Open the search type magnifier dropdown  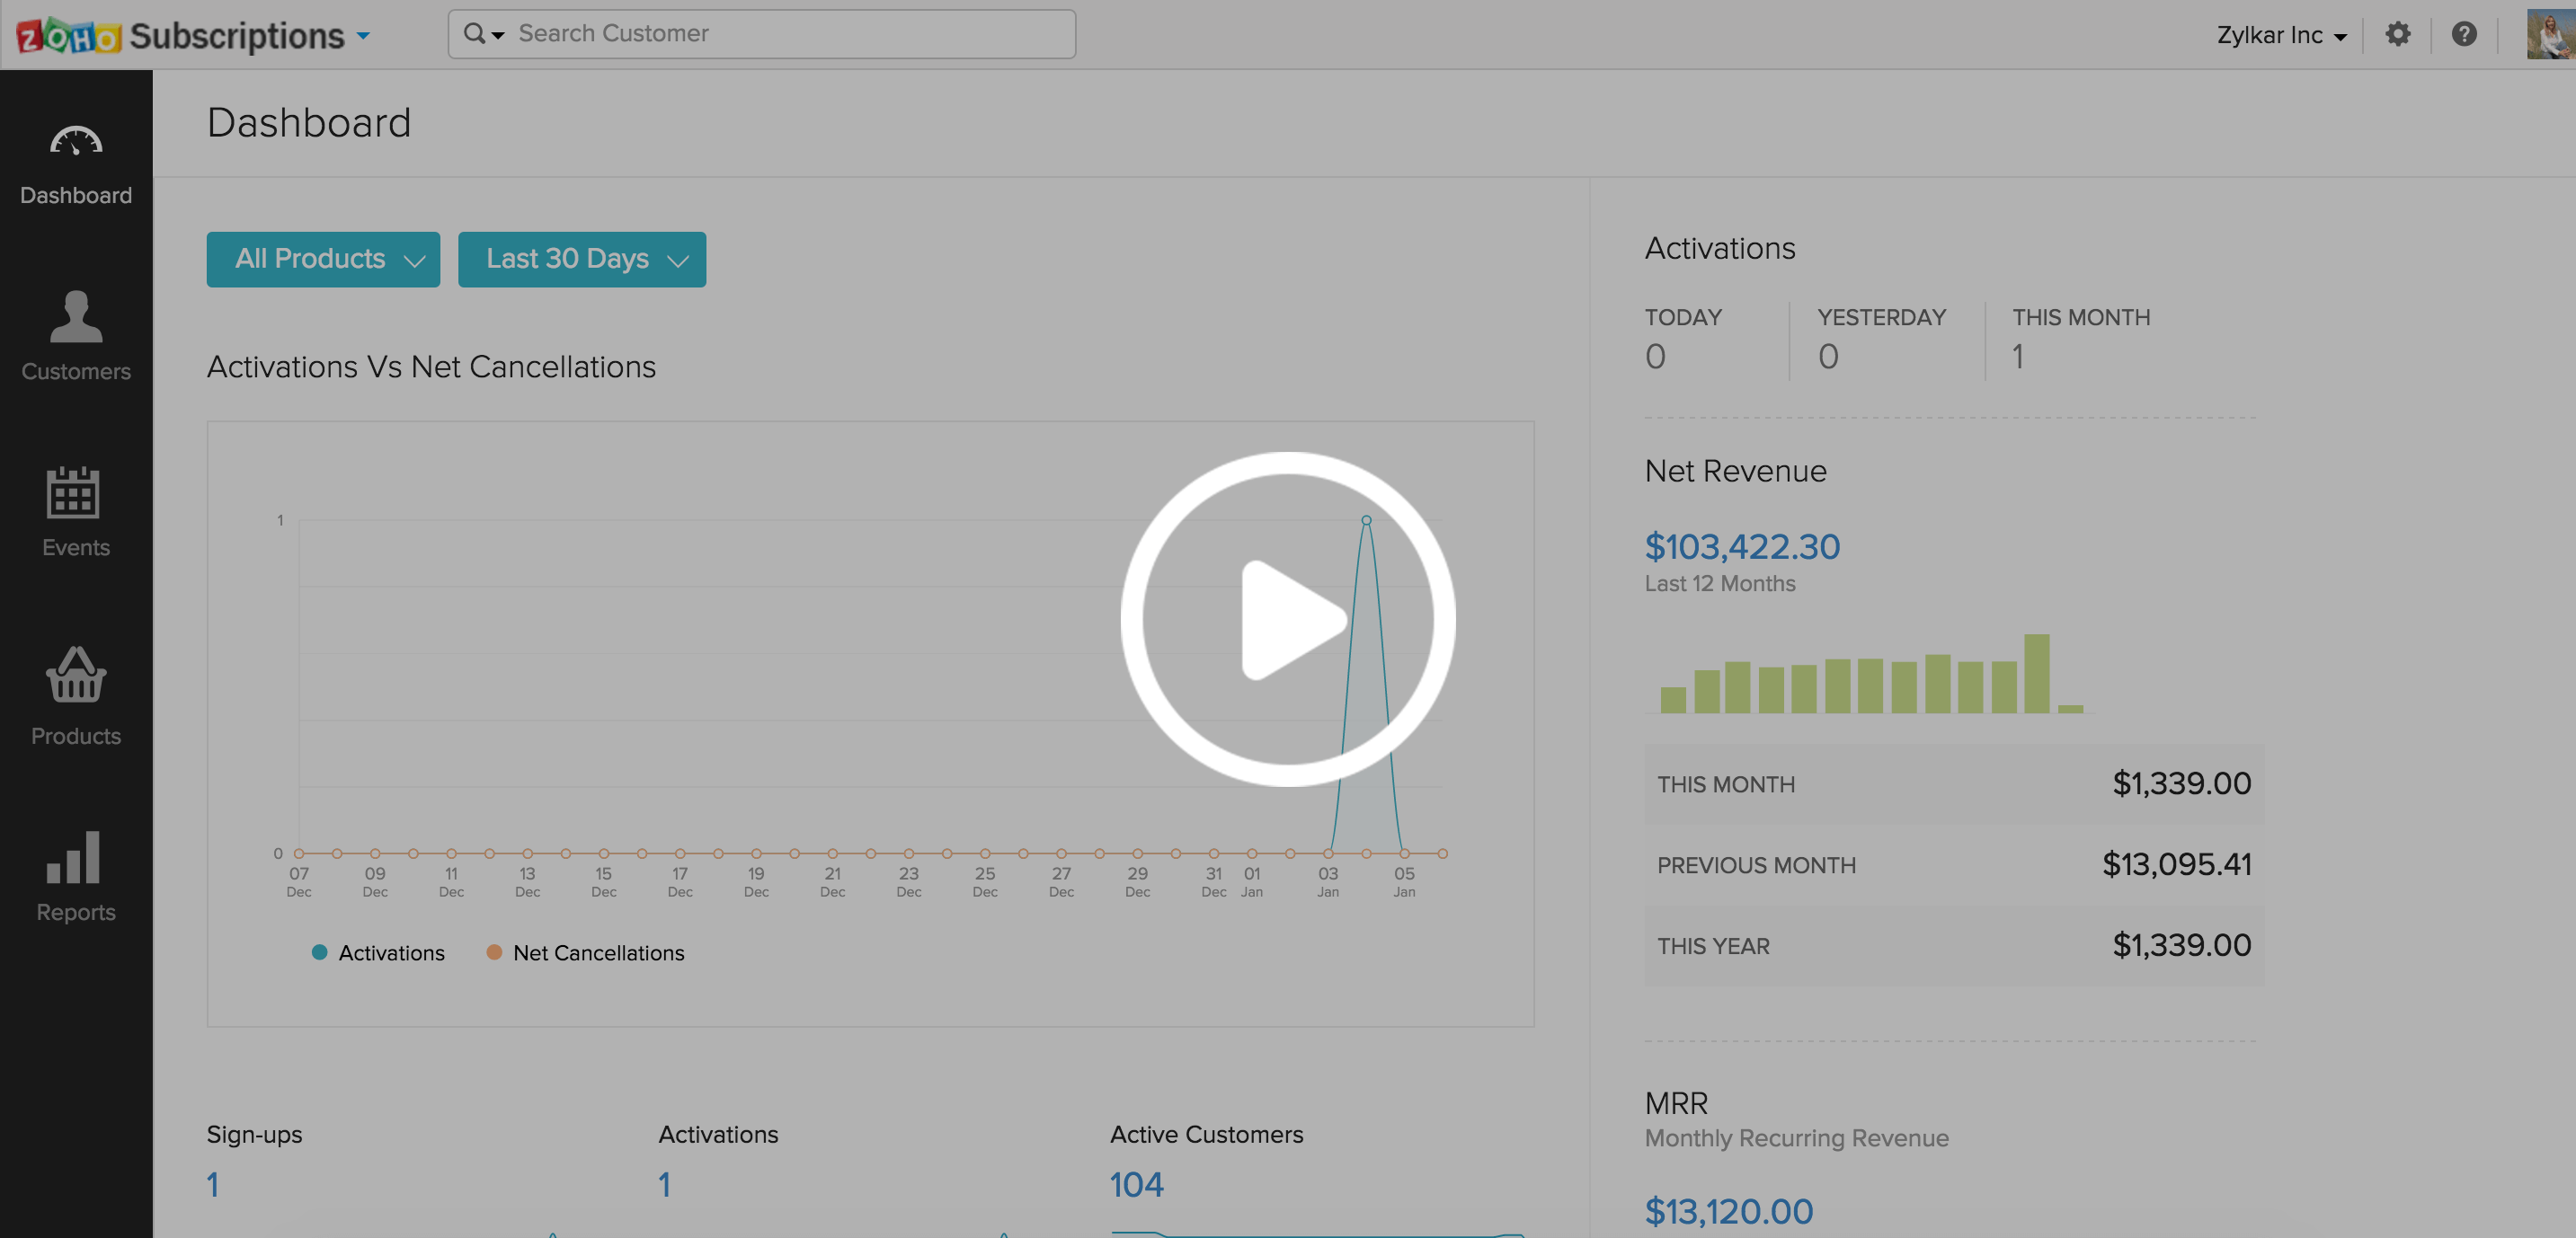[483, 34]
